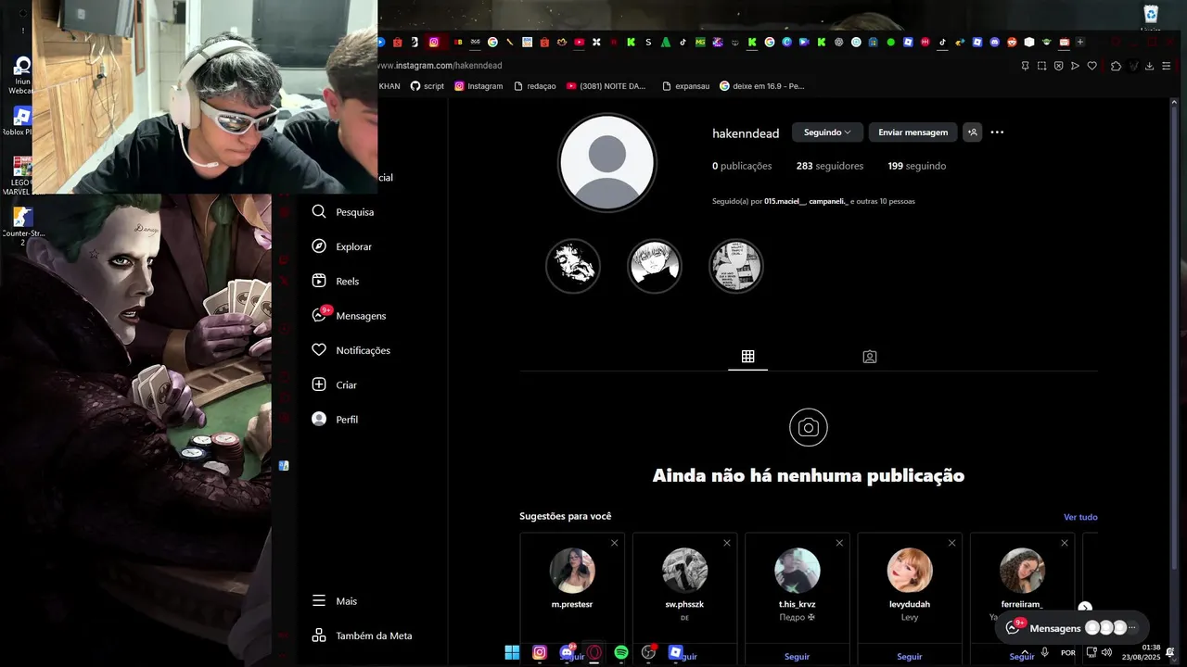The width and height of the screenshot is (1187, 667).
Task: Open Mensagens in the sidebar
Action: click(348, 316)
